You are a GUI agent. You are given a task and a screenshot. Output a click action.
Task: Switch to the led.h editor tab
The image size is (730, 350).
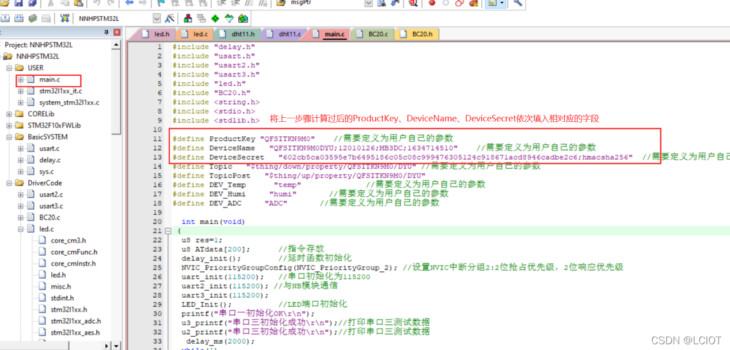coord(155,34)
